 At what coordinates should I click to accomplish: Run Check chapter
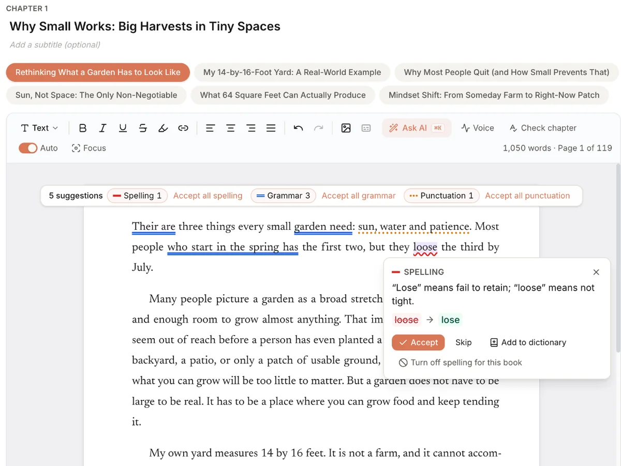[543, 128]
